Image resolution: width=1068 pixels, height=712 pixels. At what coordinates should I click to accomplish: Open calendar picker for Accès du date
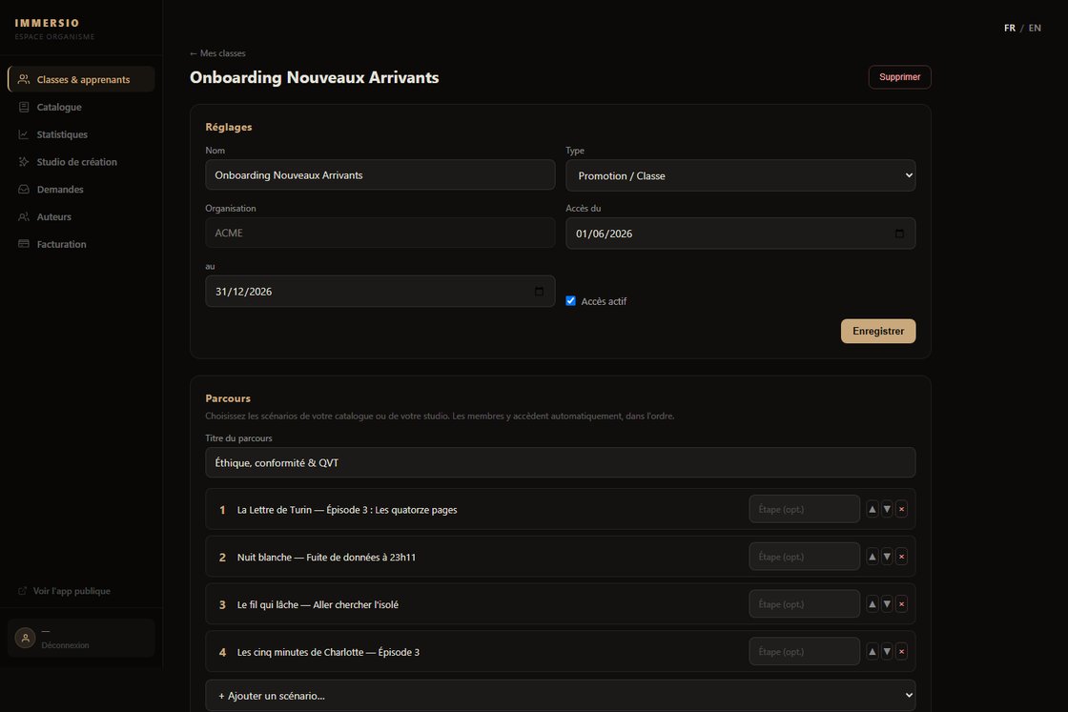899,234
